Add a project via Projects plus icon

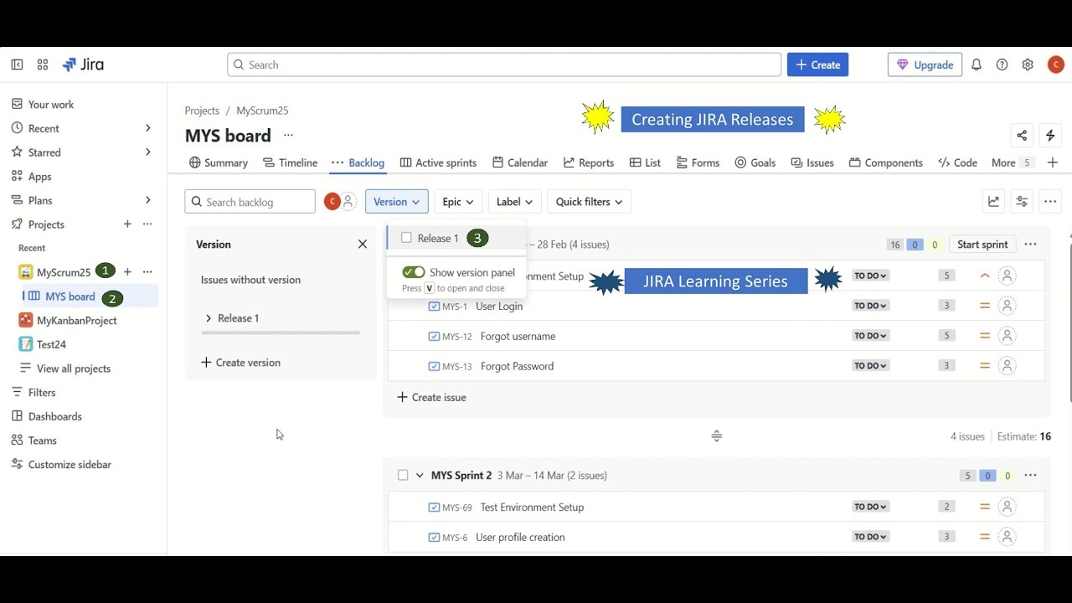coord(127,224)
